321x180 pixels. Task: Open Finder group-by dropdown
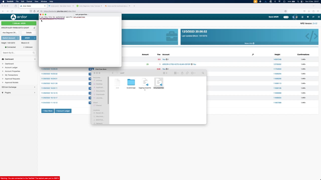(x=176, y=73)
